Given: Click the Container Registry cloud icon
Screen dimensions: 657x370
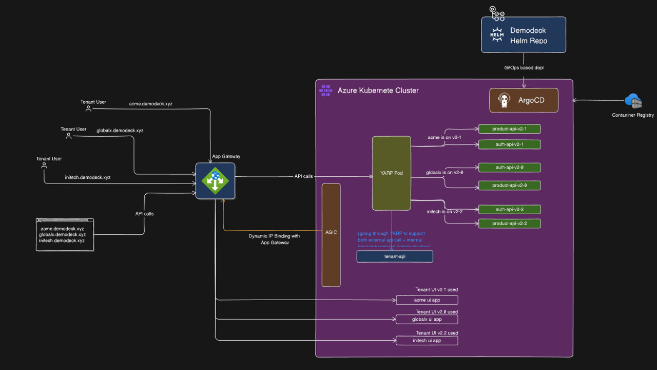Looking at the screenshot, I should tap(633, 101).
